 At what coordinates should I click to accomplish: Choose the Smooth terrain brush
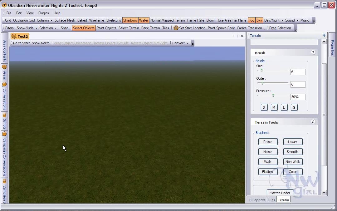(x=292, y=152)
